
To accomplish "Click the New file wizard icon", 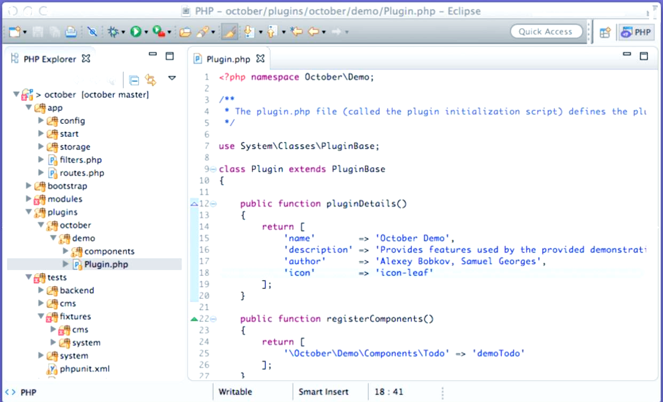I will (x=14, y=32).
